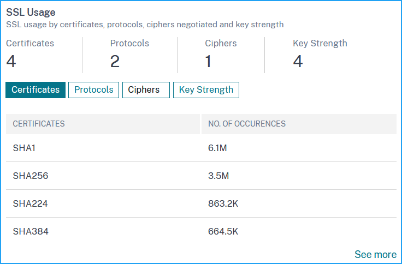The height and width of the screenshot is (264, 402).
Task: Select the Key Strength summary label
Action: tap(320, 43)
